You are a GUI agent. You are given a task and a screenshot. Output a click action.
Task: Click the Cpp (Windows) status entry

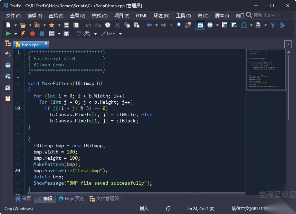coord(19,209)
